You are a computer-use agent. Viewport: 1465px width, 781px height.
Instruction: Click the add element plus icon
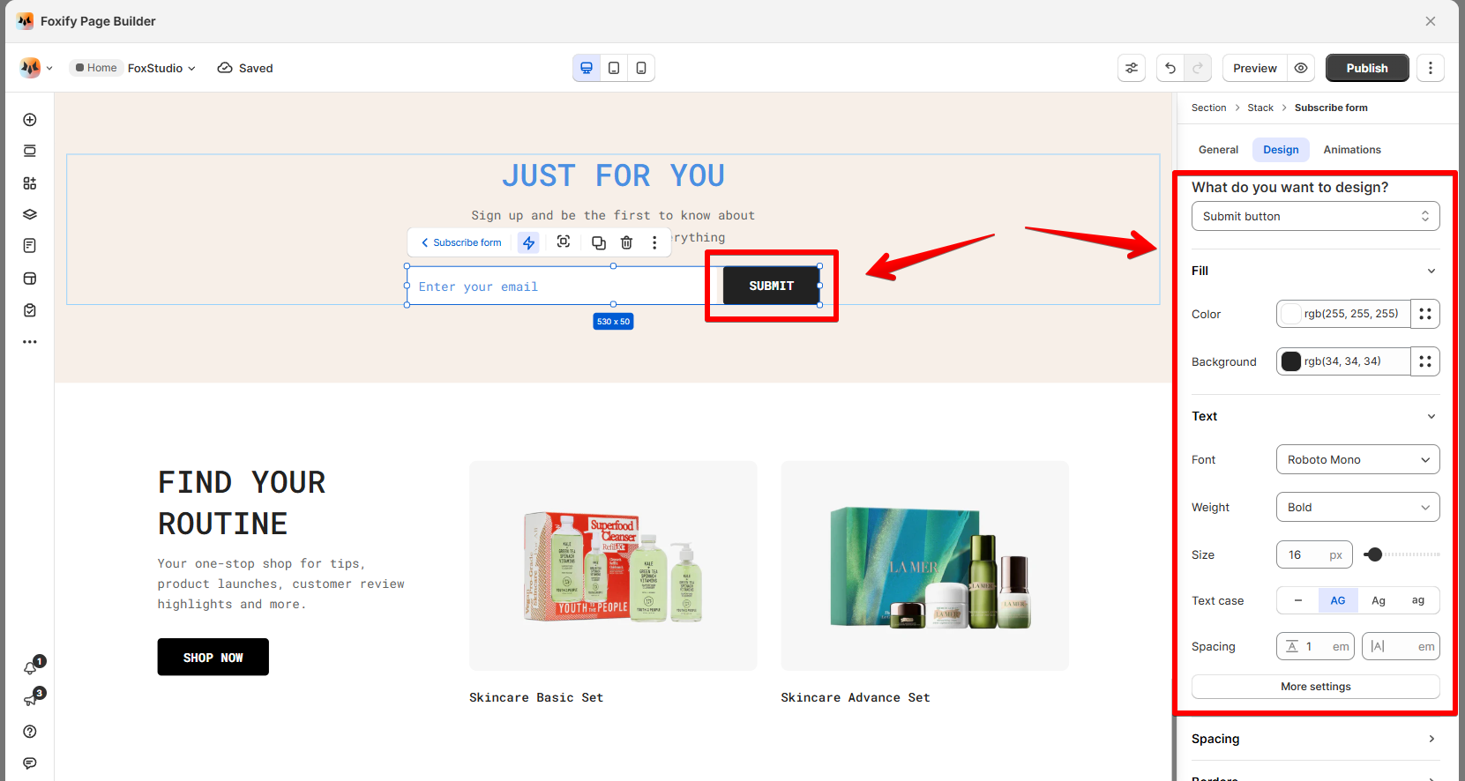(30, 120)
